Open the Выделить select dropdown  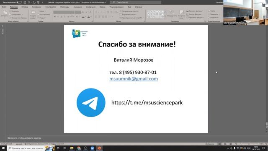coord(214,18)
